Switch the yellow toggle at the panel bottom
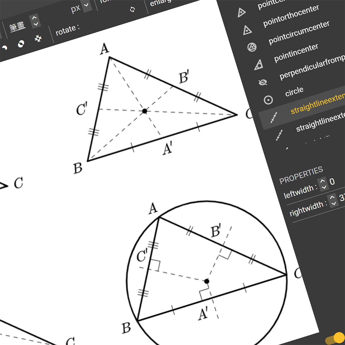The height and width of the screenshot is (345, 345). click(335, 339)
